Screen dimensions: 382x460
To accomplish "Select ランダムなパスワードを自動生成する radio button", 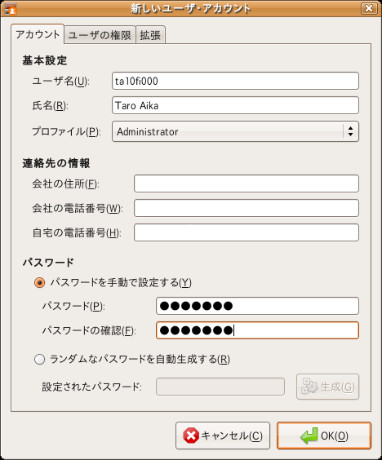I will pos(40,359).
